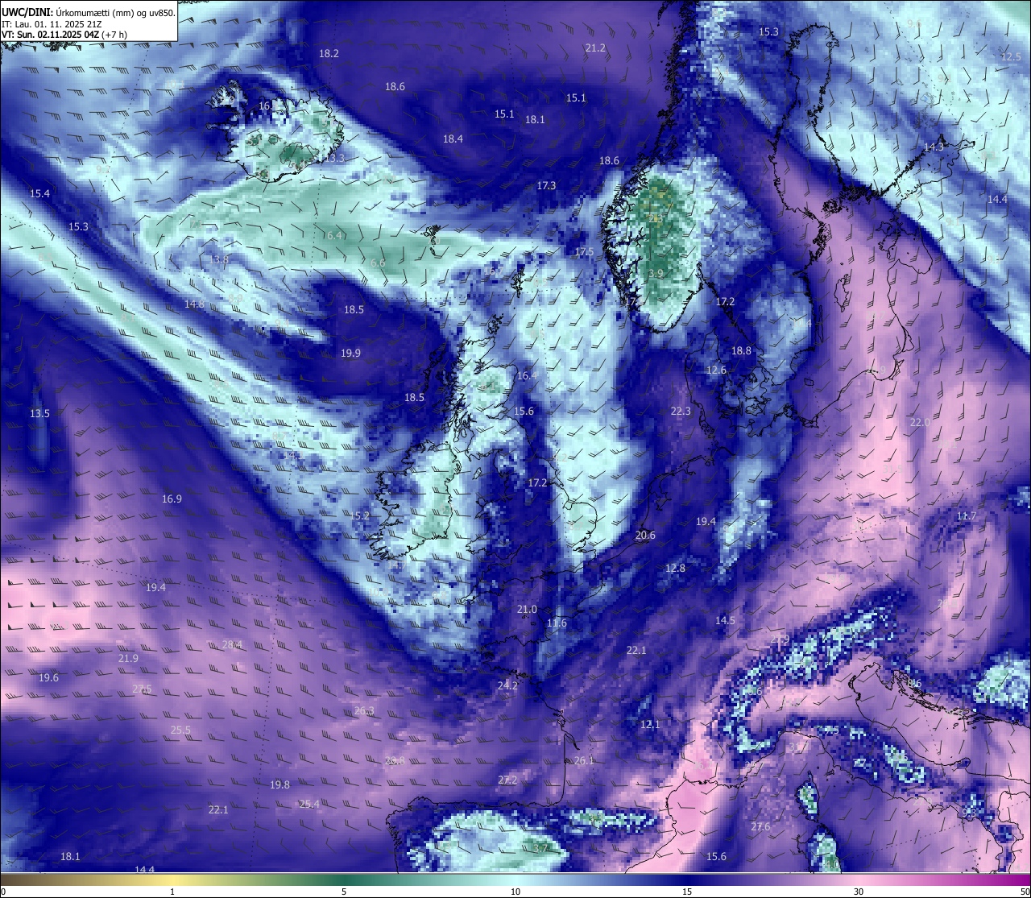Select the 3.7 value label
This screenshot has height=898, width=1031.
(x=540, y=848)
